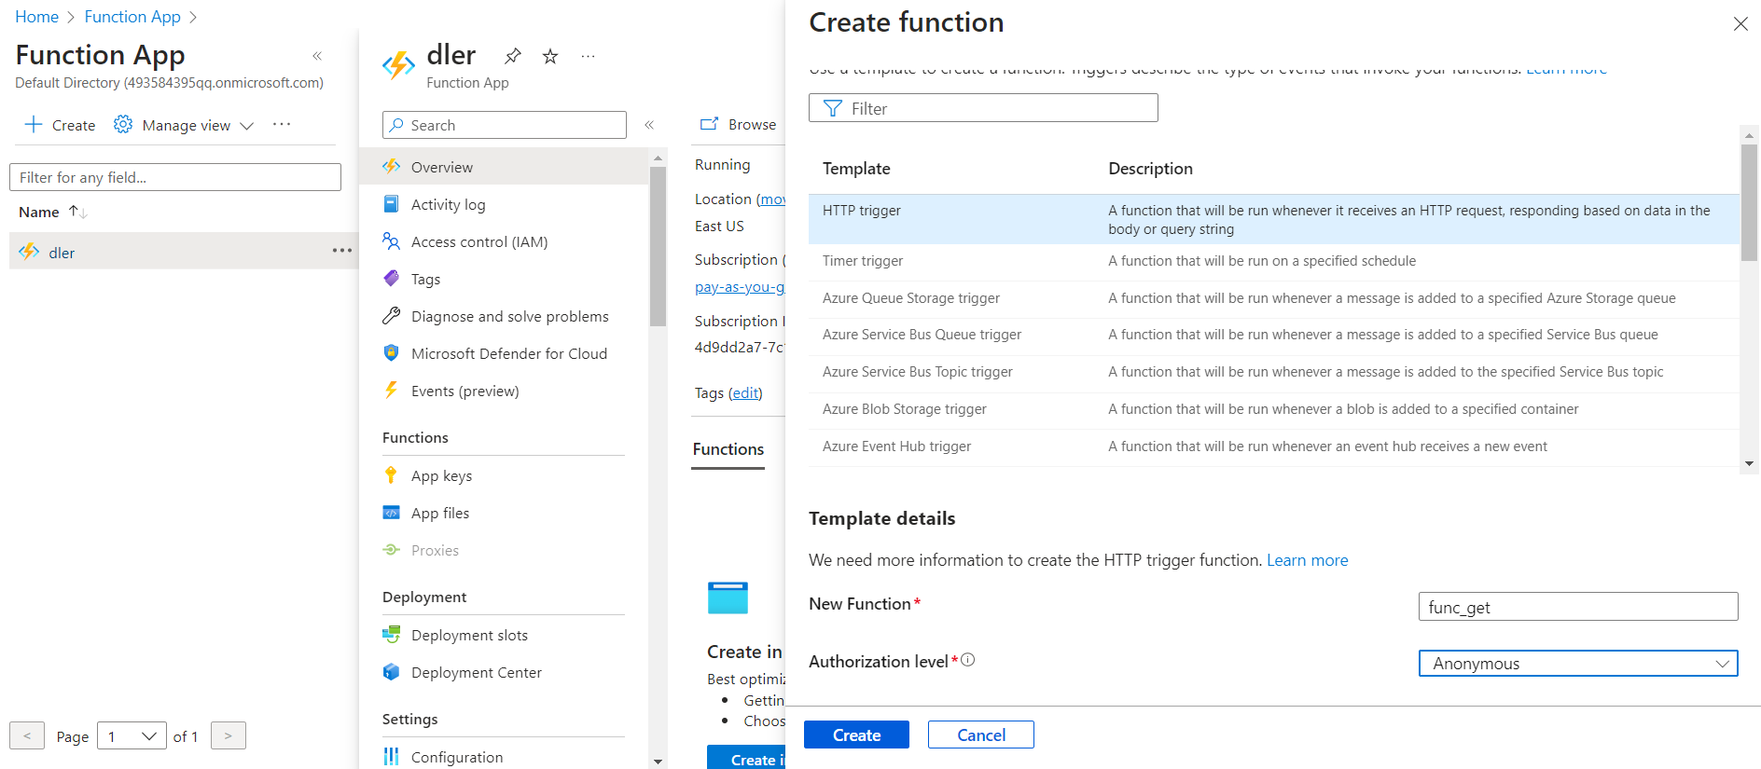The width and height of the screenshot is (1761, 769).
Task: Click the Diagnose and solve problems wrench
Action: [392, 316]
